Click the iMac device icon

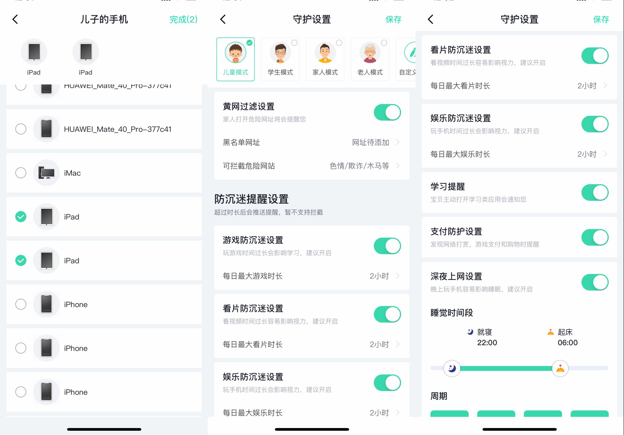(46, 173)
